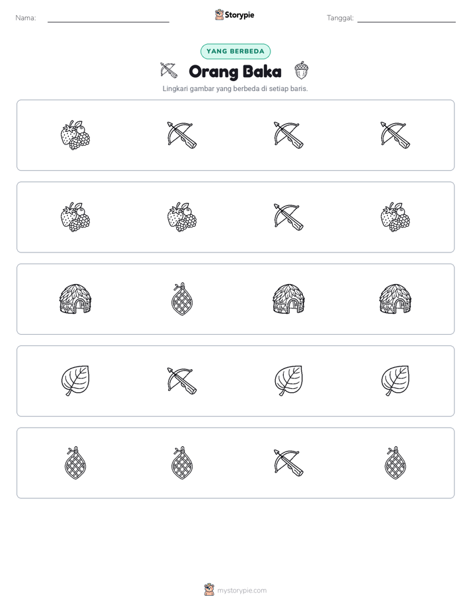Click the instruction text under the title

click(x=235, y=88)
